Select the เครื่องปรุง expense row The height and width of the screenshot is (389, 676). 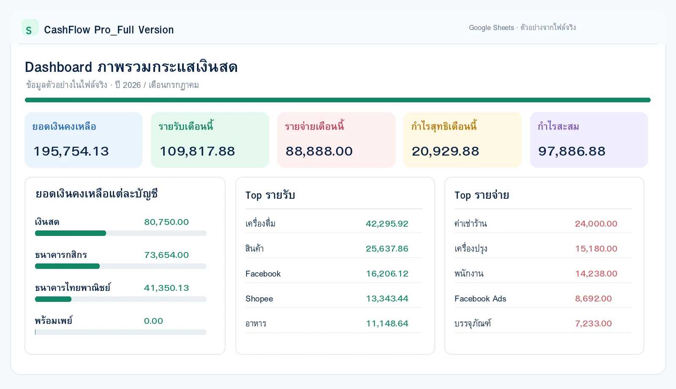pos(543,249)
